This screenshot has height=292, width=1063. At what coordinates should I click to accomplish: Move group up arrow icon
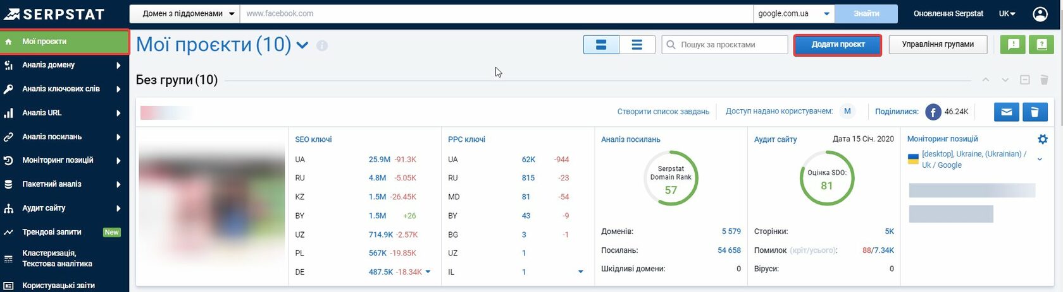point(986,79)
